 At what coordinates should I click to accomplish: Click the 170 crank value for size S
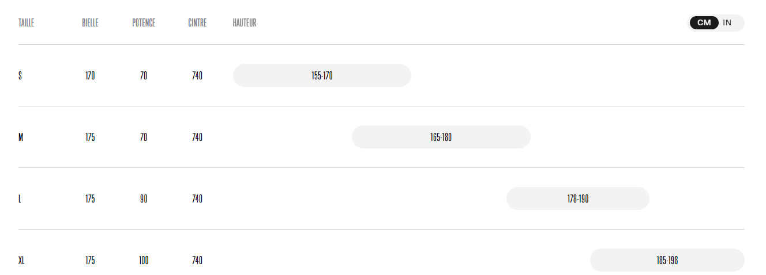click(90, 75)
